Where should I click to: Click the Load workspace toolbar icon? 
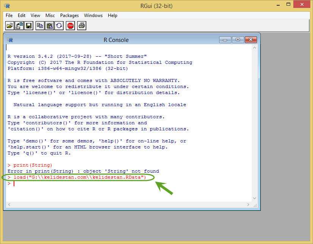click(19, 26)
